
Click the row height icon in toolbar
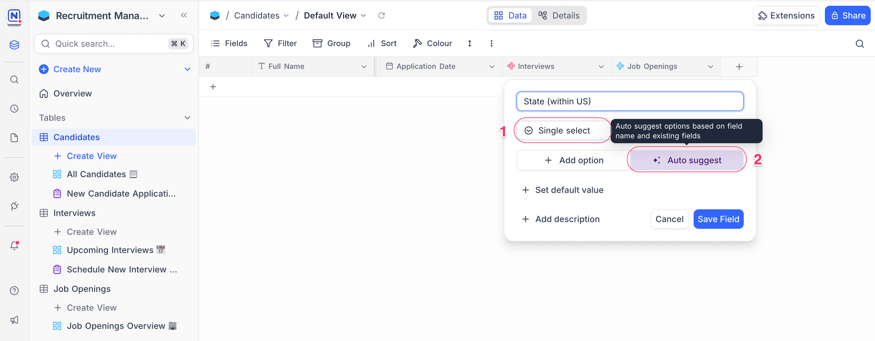(x=469, y=43)
